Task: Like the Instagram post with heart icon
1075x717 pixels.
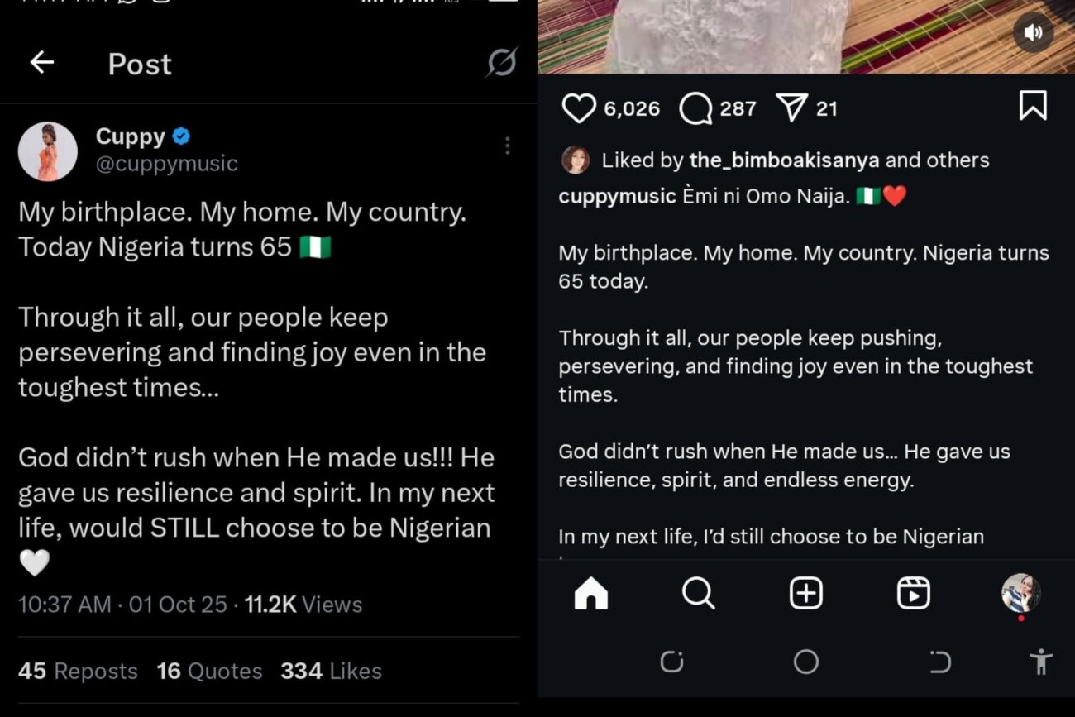Action: (578, 108)
